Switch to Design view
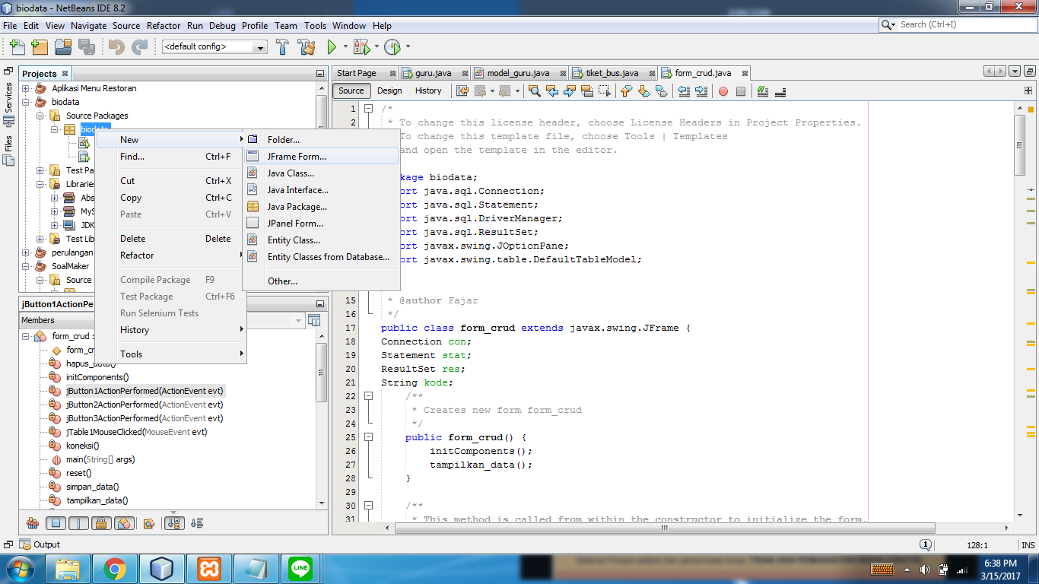This screenshot has width=1039, height=584. (x=389, y=91)
